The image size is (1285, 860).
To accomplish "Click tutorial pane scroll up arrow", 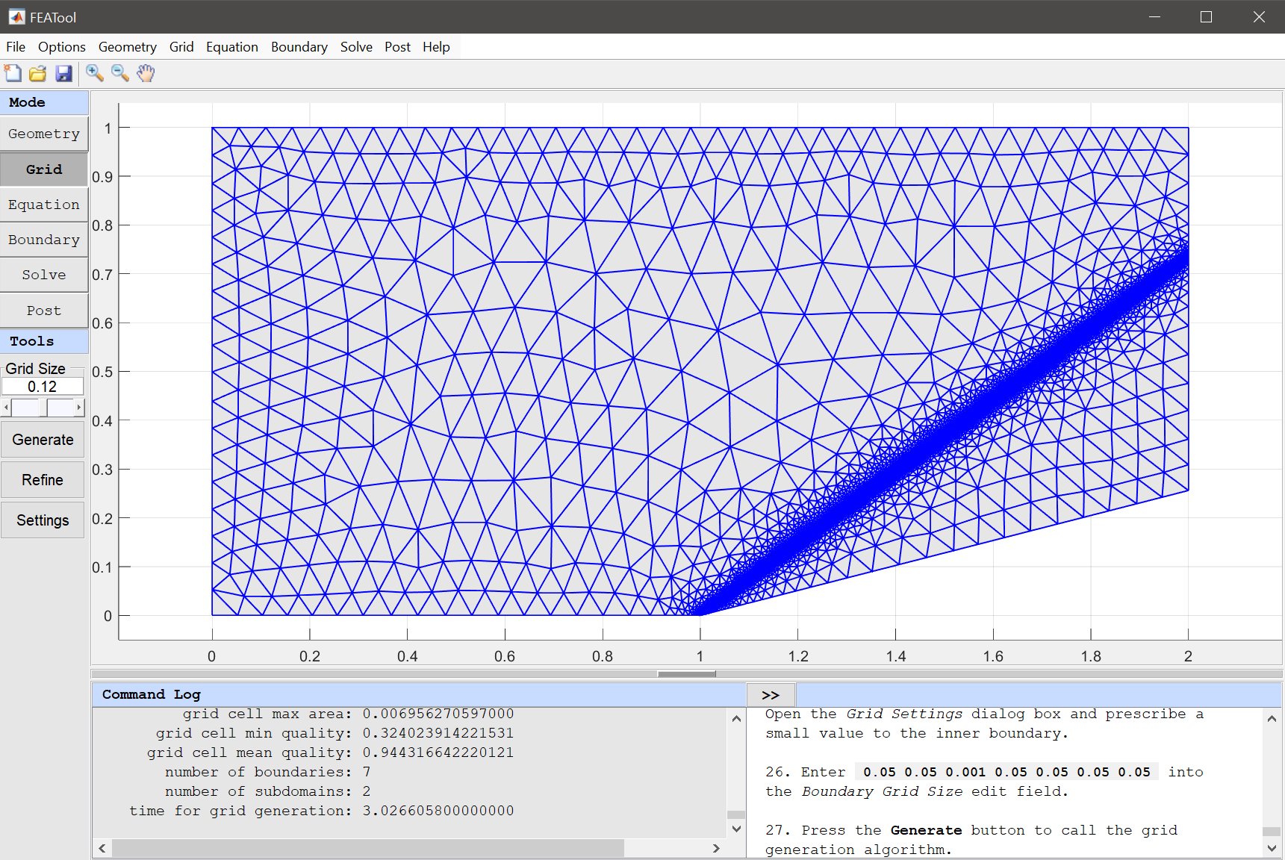I will click(x=1272, y=719).
